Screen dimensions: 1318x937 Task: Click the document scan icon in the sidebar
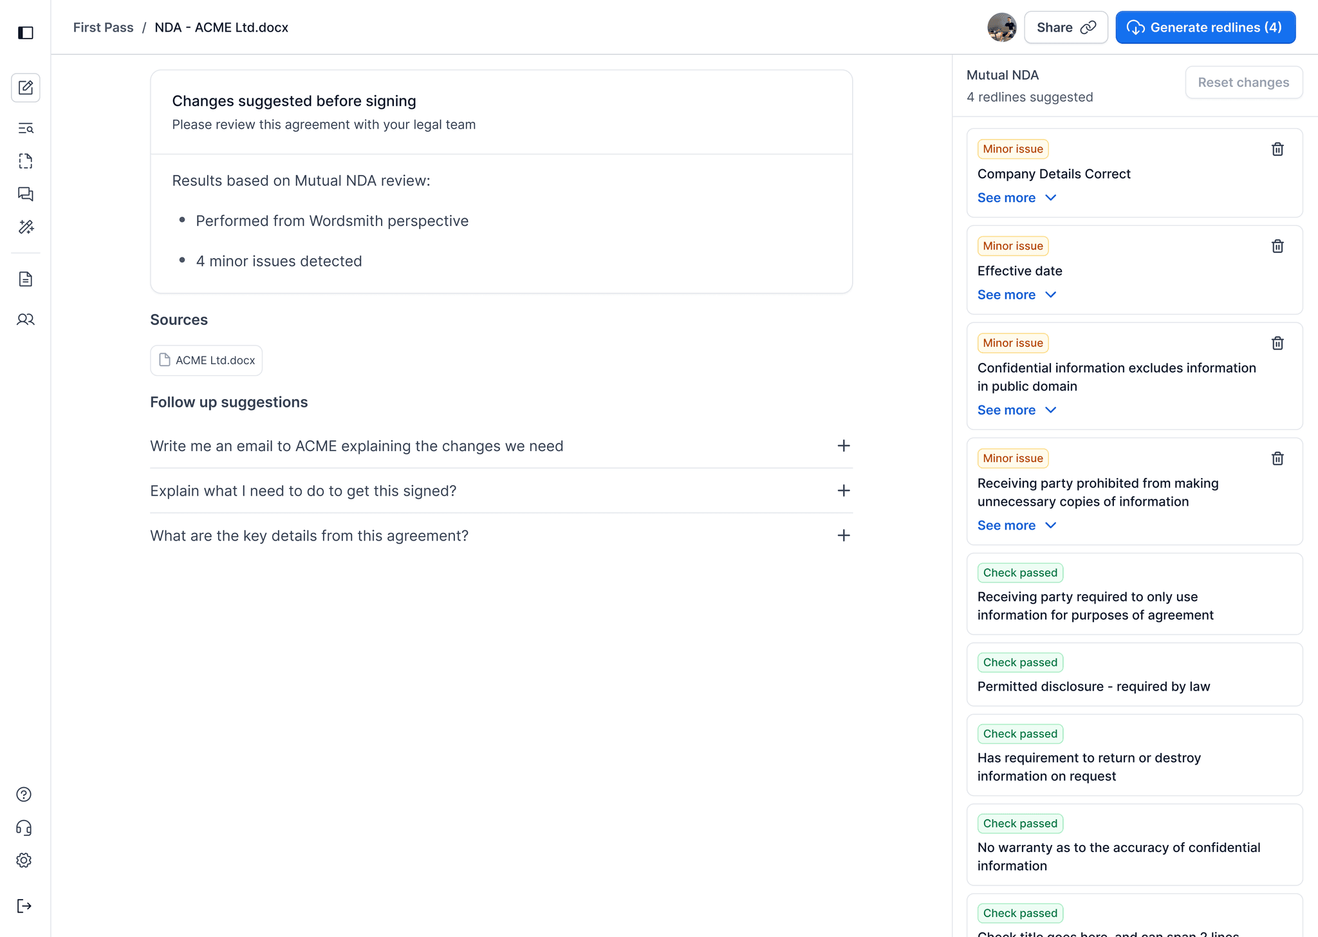pos(25,161)
